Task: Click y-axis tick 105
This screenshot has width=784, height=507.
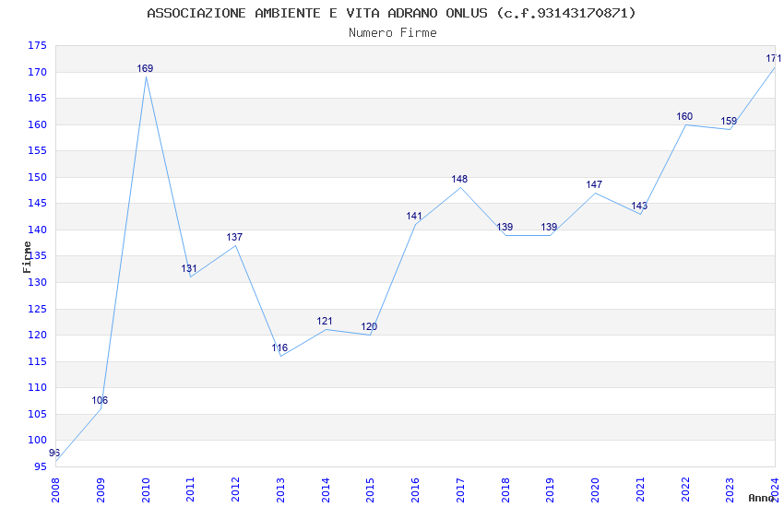Action: (37, 414)
